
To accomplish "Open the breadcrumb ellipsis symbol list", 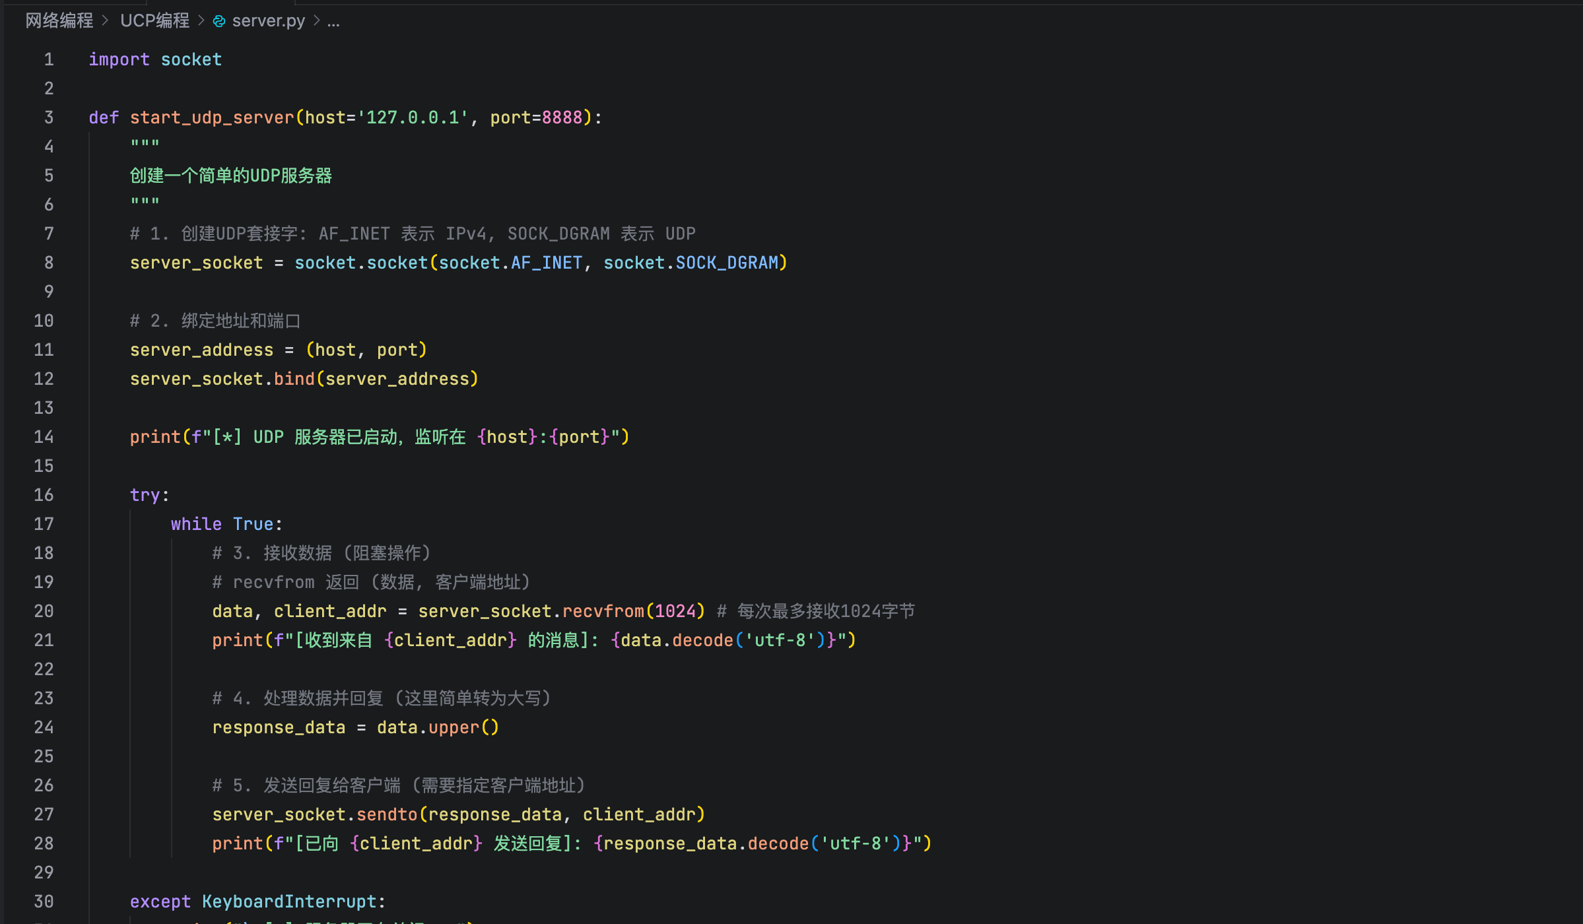I will [333, 21].
